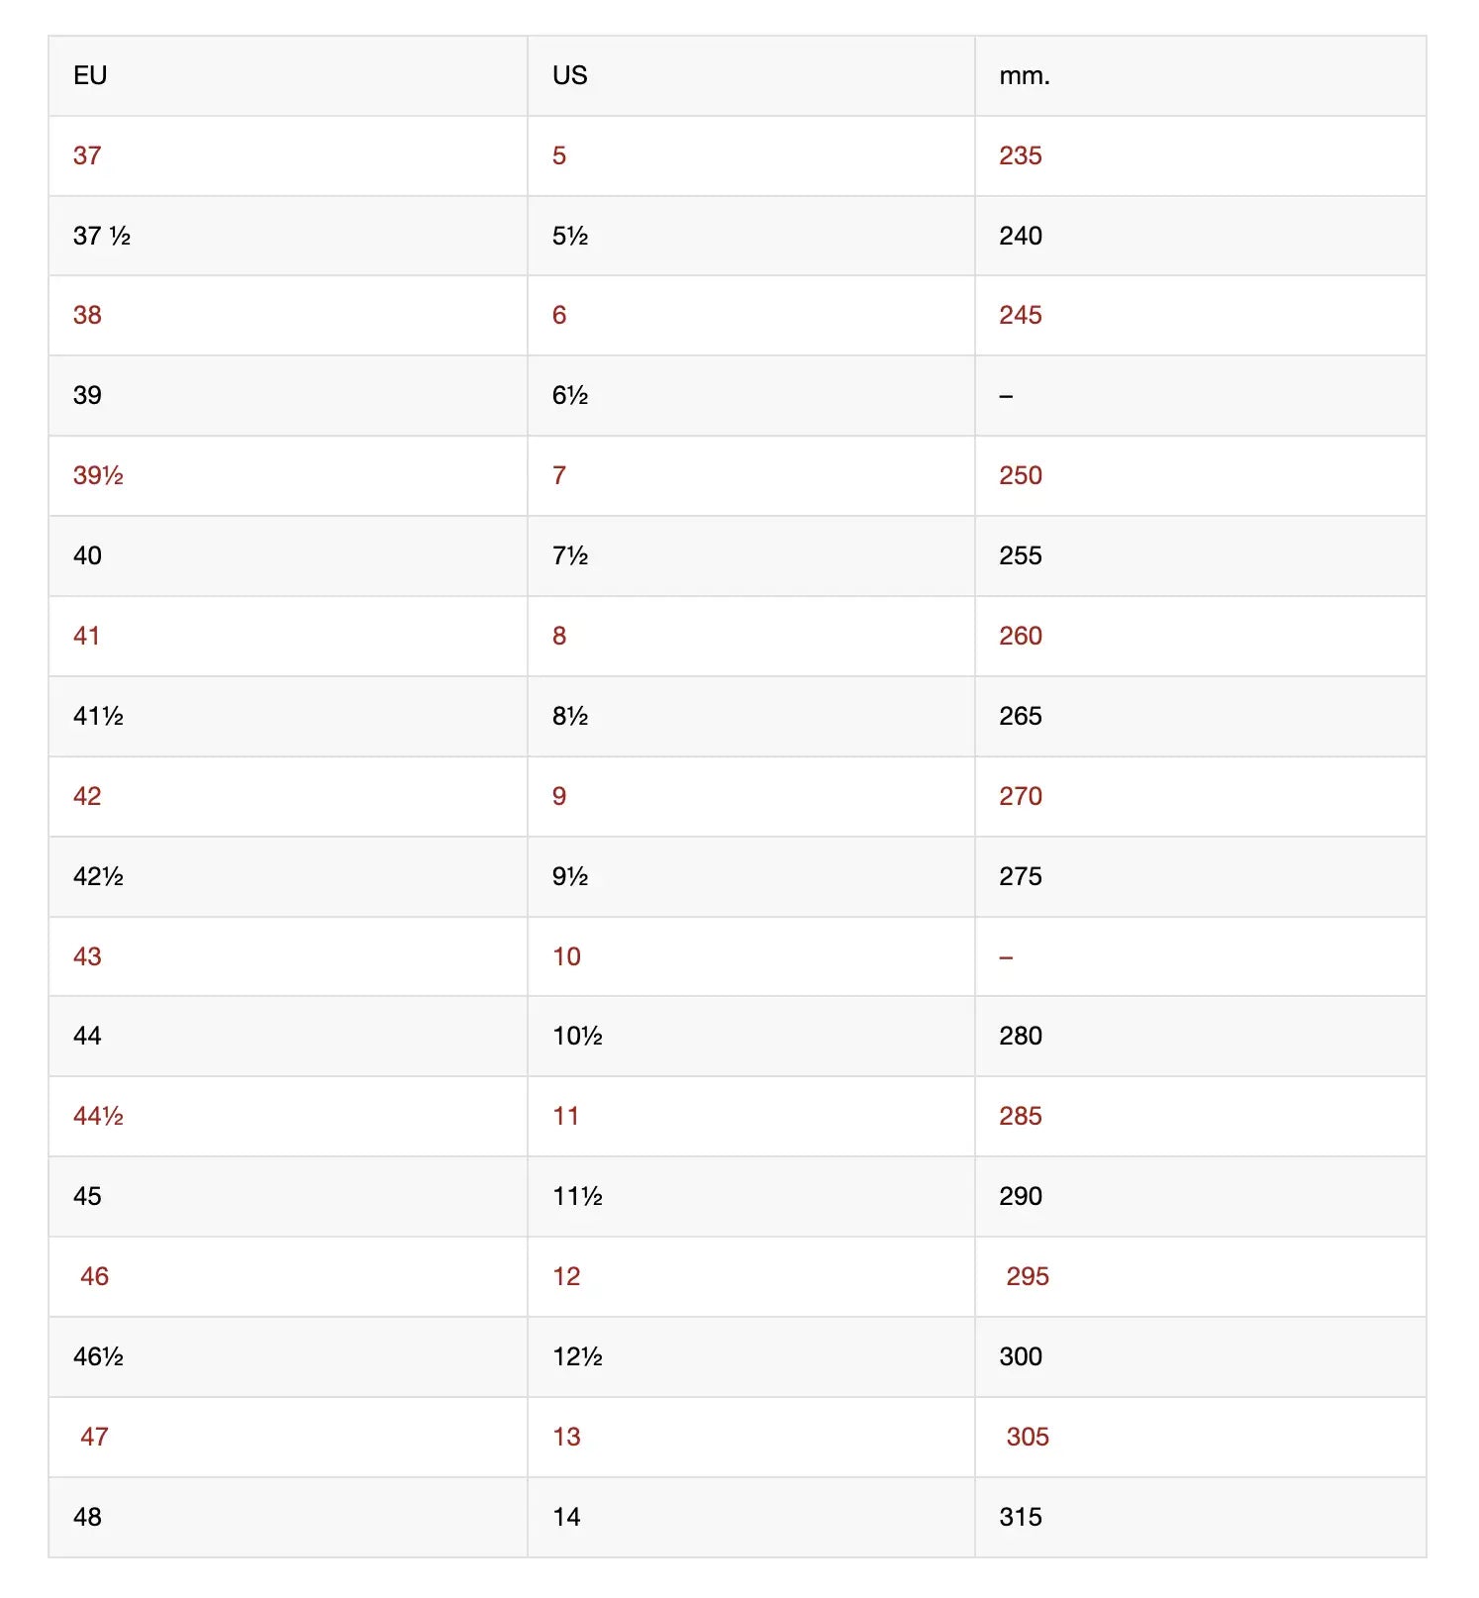Select the 255 mm value

(1021, 555)
